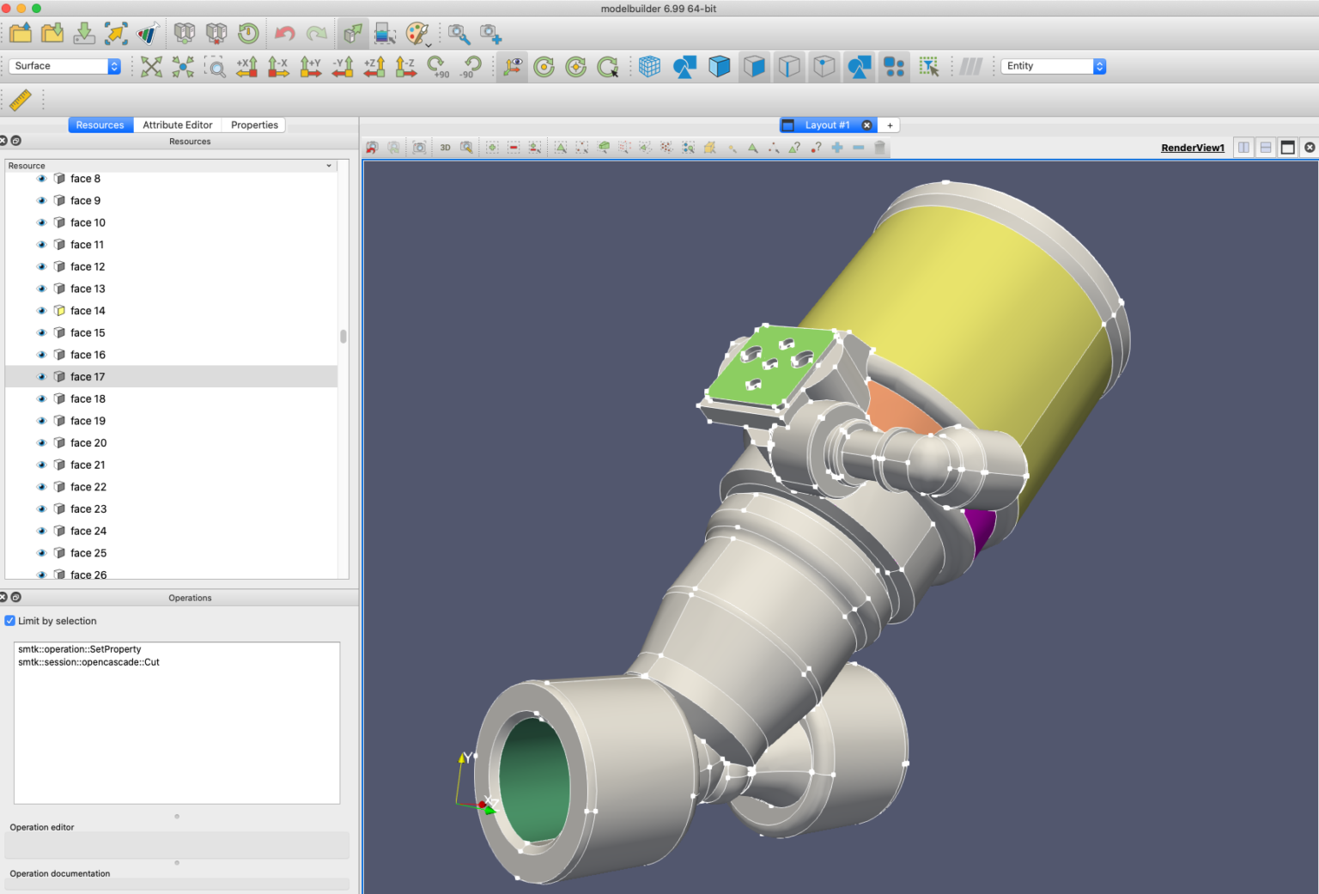Expand the Resource column header dropdown
This screenshot has height=894, width=1319.
(329, 166)
